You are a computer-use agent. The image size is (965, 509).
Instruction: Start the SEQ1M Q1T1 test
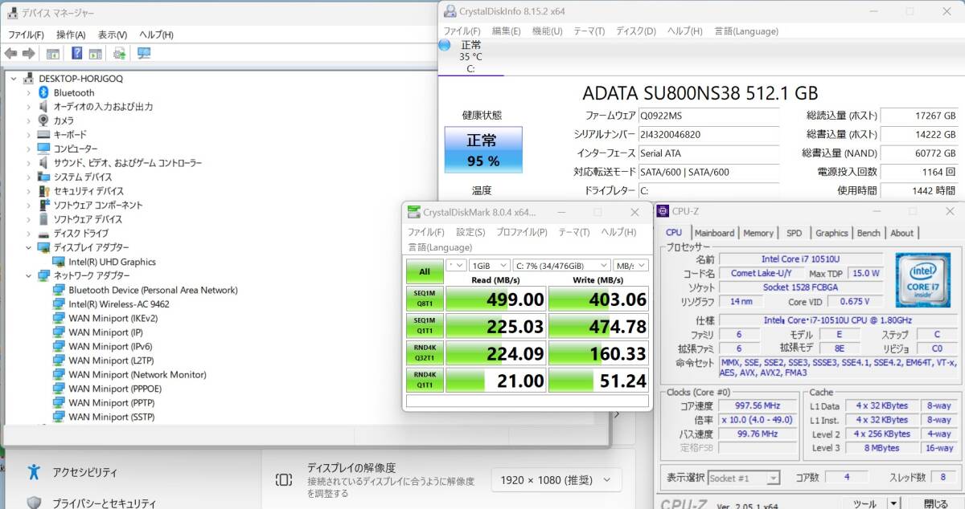tap(425, 325)
